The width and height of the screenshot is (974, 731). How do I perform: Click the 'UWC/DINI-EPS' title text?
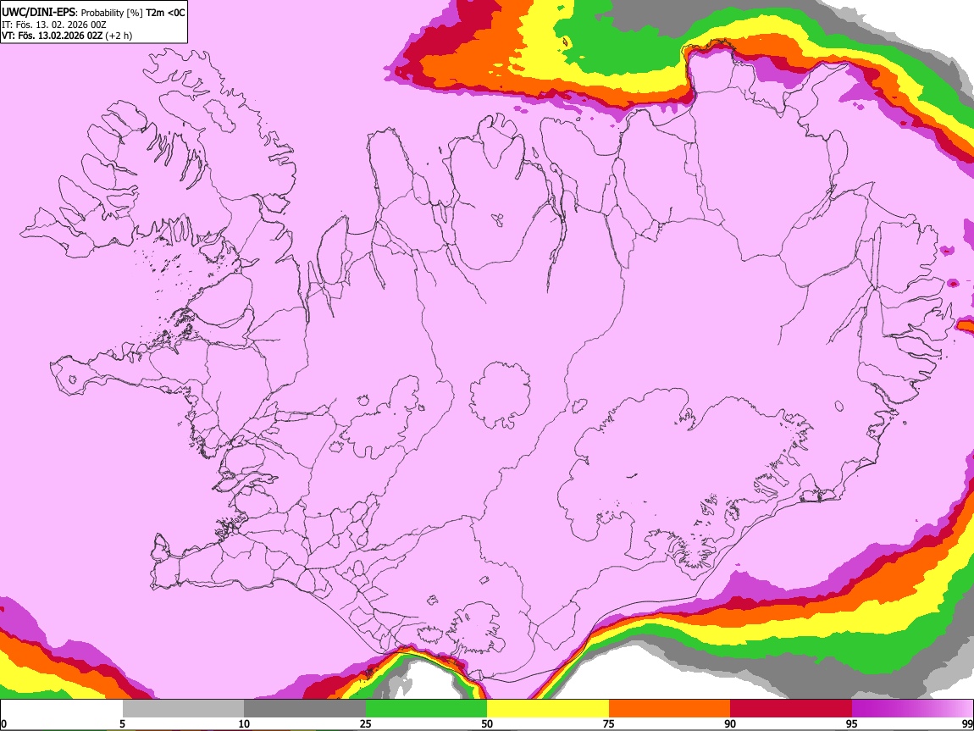pyautogui.click(x=39, y=13)
